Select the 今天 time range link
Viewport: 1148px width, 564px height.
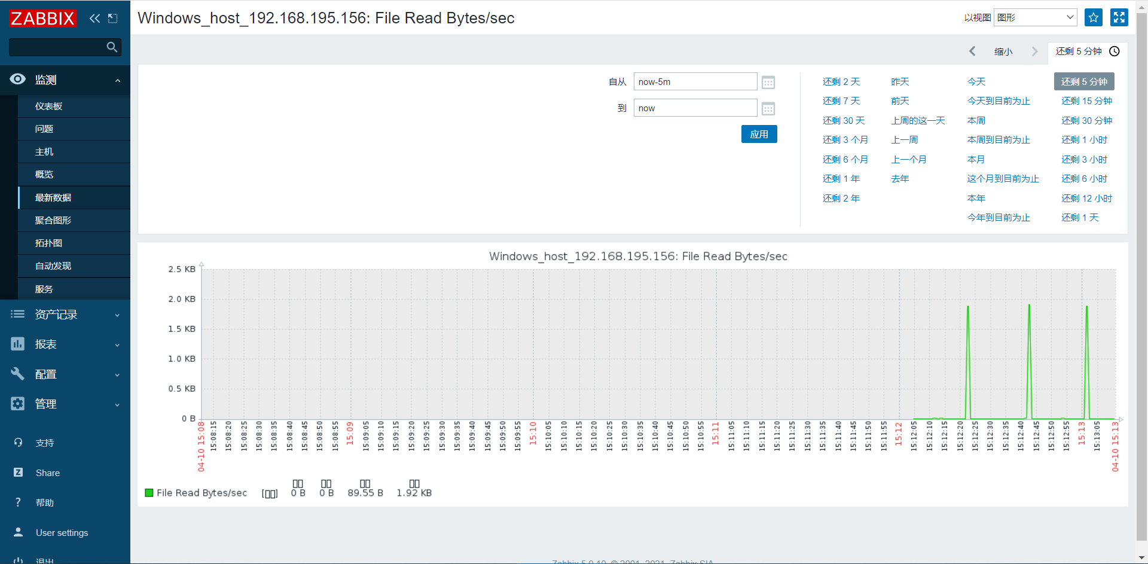click(976, 81)
